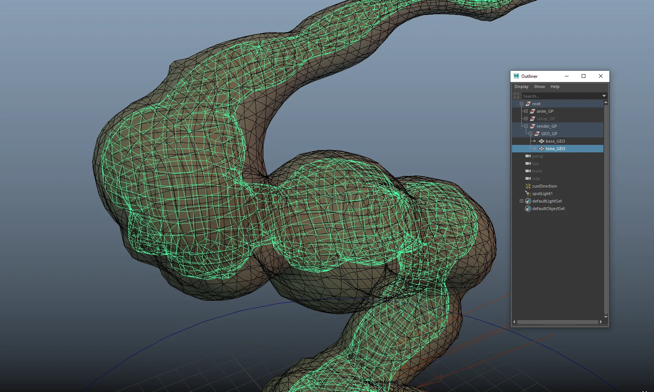Select the spotLight1 label
The height and width of the screenshot is (392, 654).
542,194
